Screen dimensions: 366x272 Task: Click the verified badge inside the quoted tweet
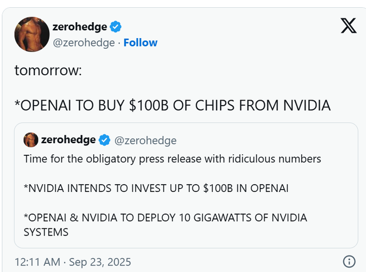coord(104,140)
